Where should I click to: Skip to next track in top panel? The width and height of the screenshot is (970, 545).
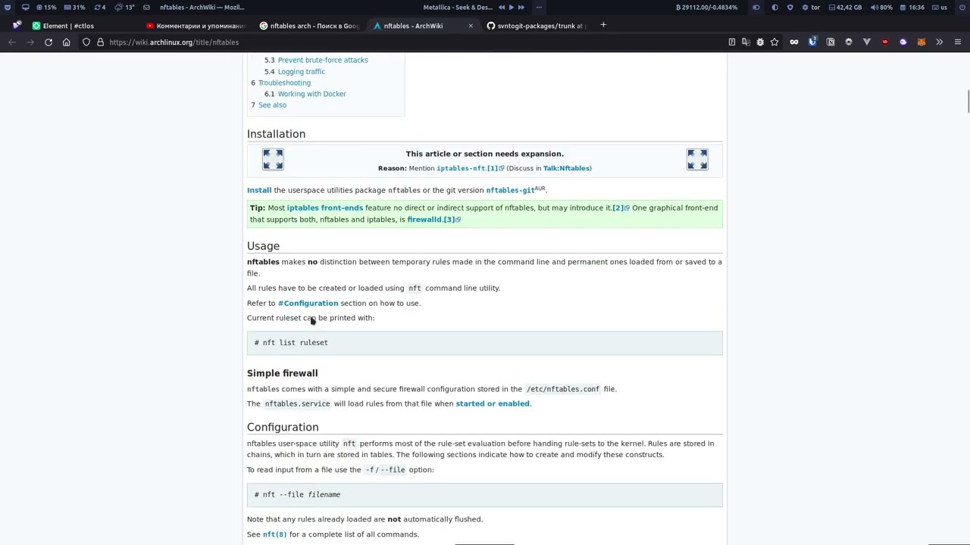tap(521, 8)
